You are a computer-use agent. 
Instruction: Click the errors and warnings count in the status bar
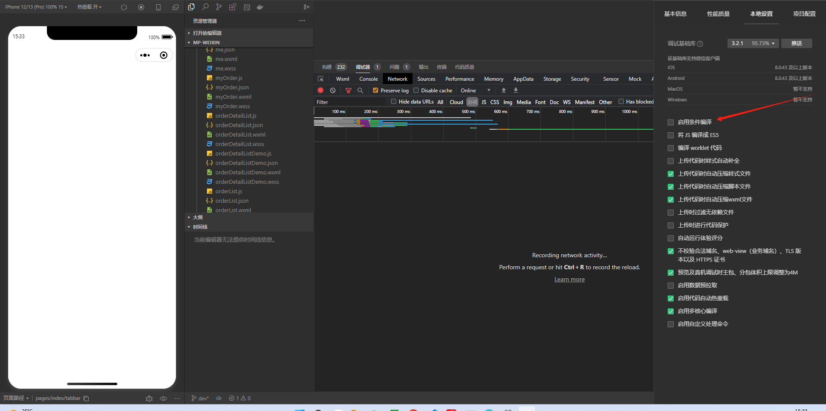pos(240,399)
